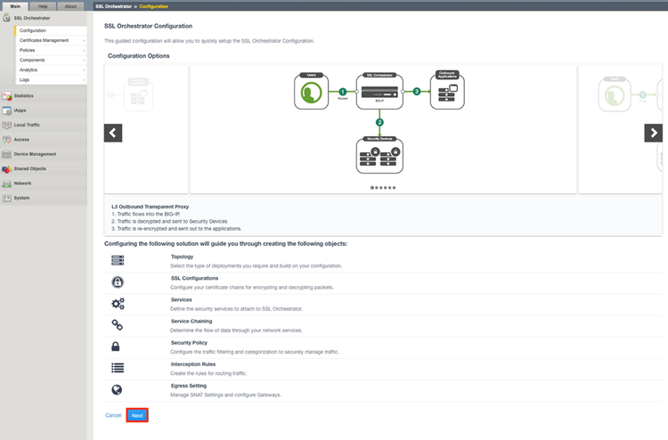
Task: Click the Service Chaining heading text
Action: point(191,321)
